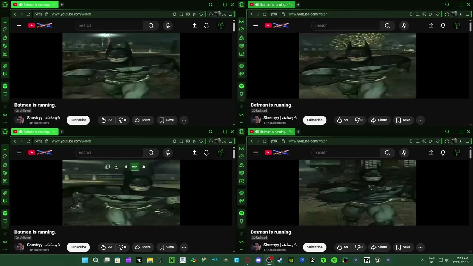Like the video in the top-left window
Image resolution: width=473 pixels, height=266 pixels.
(x=106, y=120)
